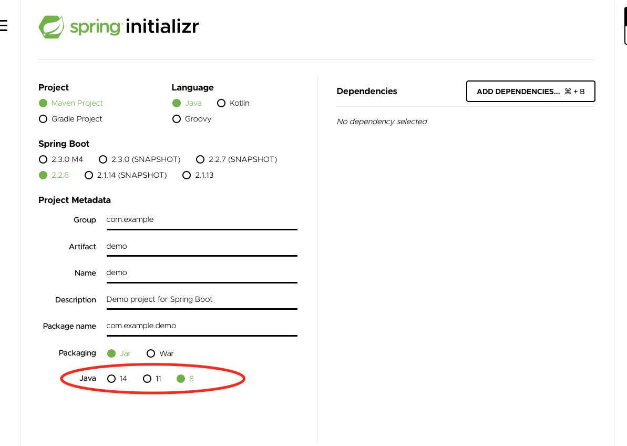The height and width of the screenshot is (446, 627).
Task: Click the Description input field
Action: [202, 300]
